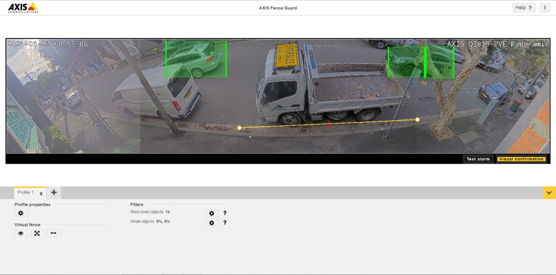The image size is (556, 275).
Task: Click the fence direction double-arrow icon
Action: point(54,233)
